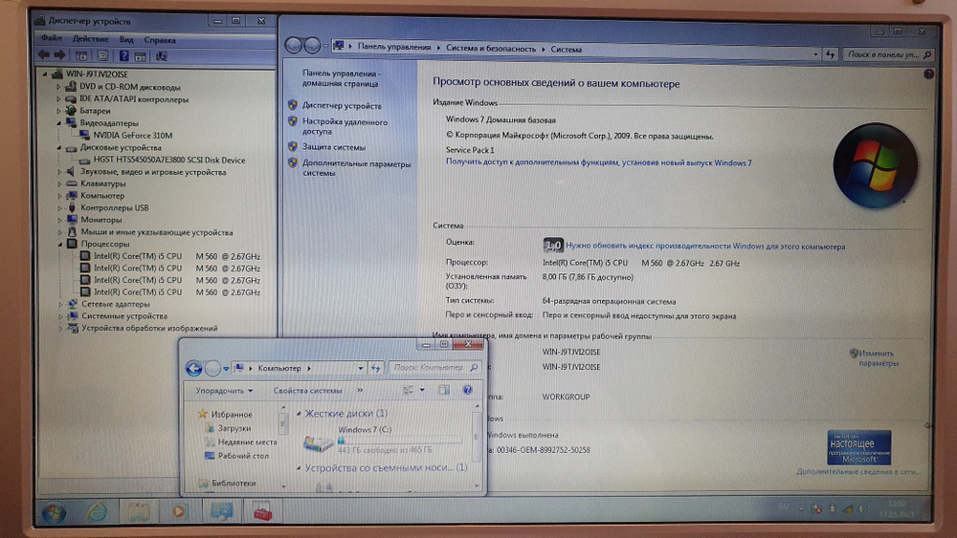The width and height of the screenshot is (957, 538).
Task: Click the refresh icon in System address bar
Action: pos(830,54)
